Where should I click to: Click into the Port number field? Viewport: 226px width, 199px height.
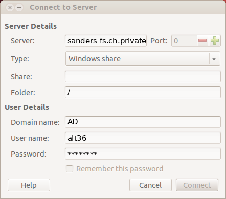point(184,41)
